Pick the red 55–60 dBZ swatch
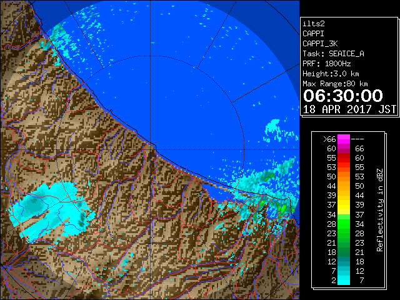 click(x=344, y=158)
